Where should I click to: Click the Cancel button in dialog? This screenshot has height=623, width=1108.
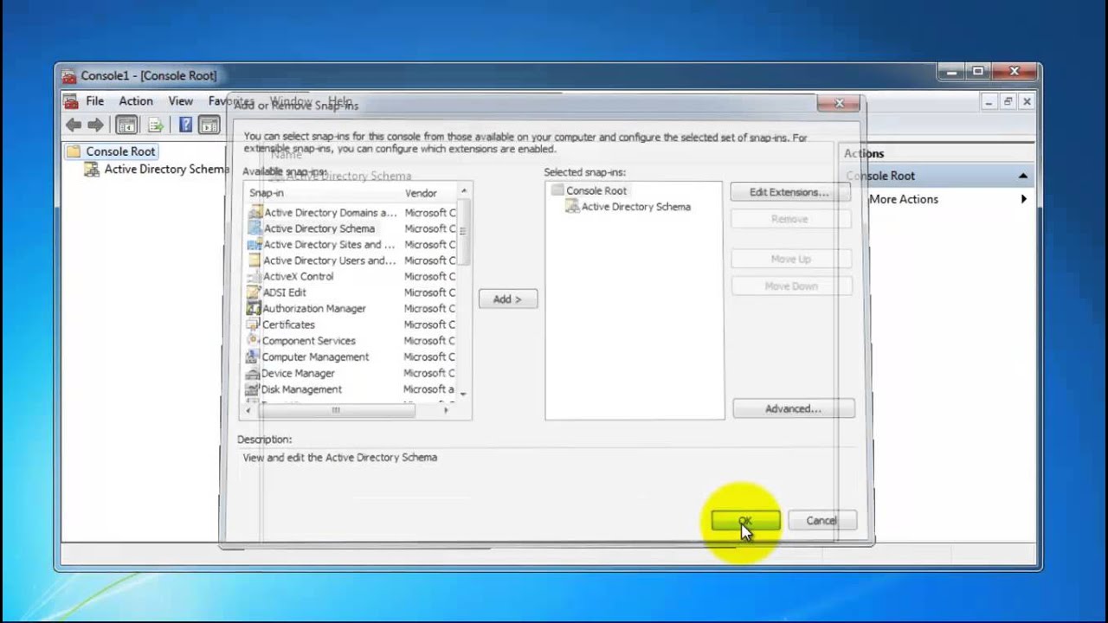(821, 521)
